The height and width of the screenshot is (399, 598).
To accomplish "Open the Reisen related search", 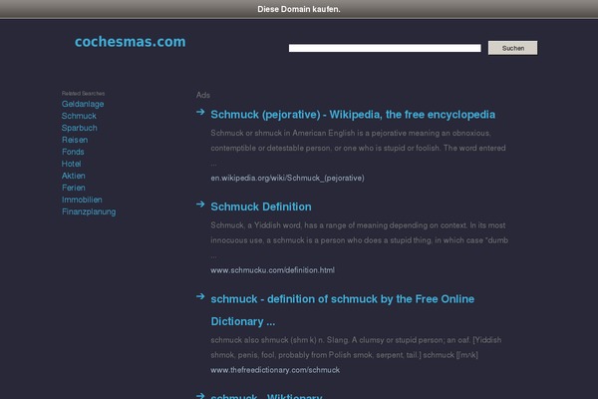I will coord(75,140).
